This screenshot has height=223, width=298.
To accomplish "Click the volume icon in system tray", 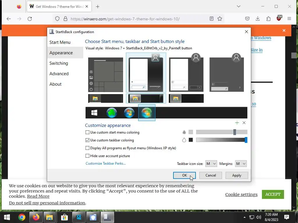I will [258, 217].
